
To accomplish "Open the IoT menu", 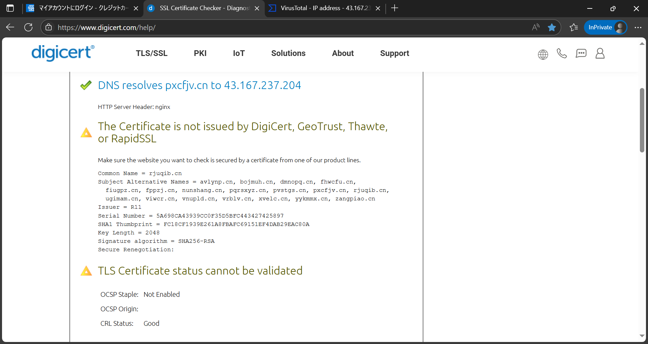I will click(x=239, y=53).
